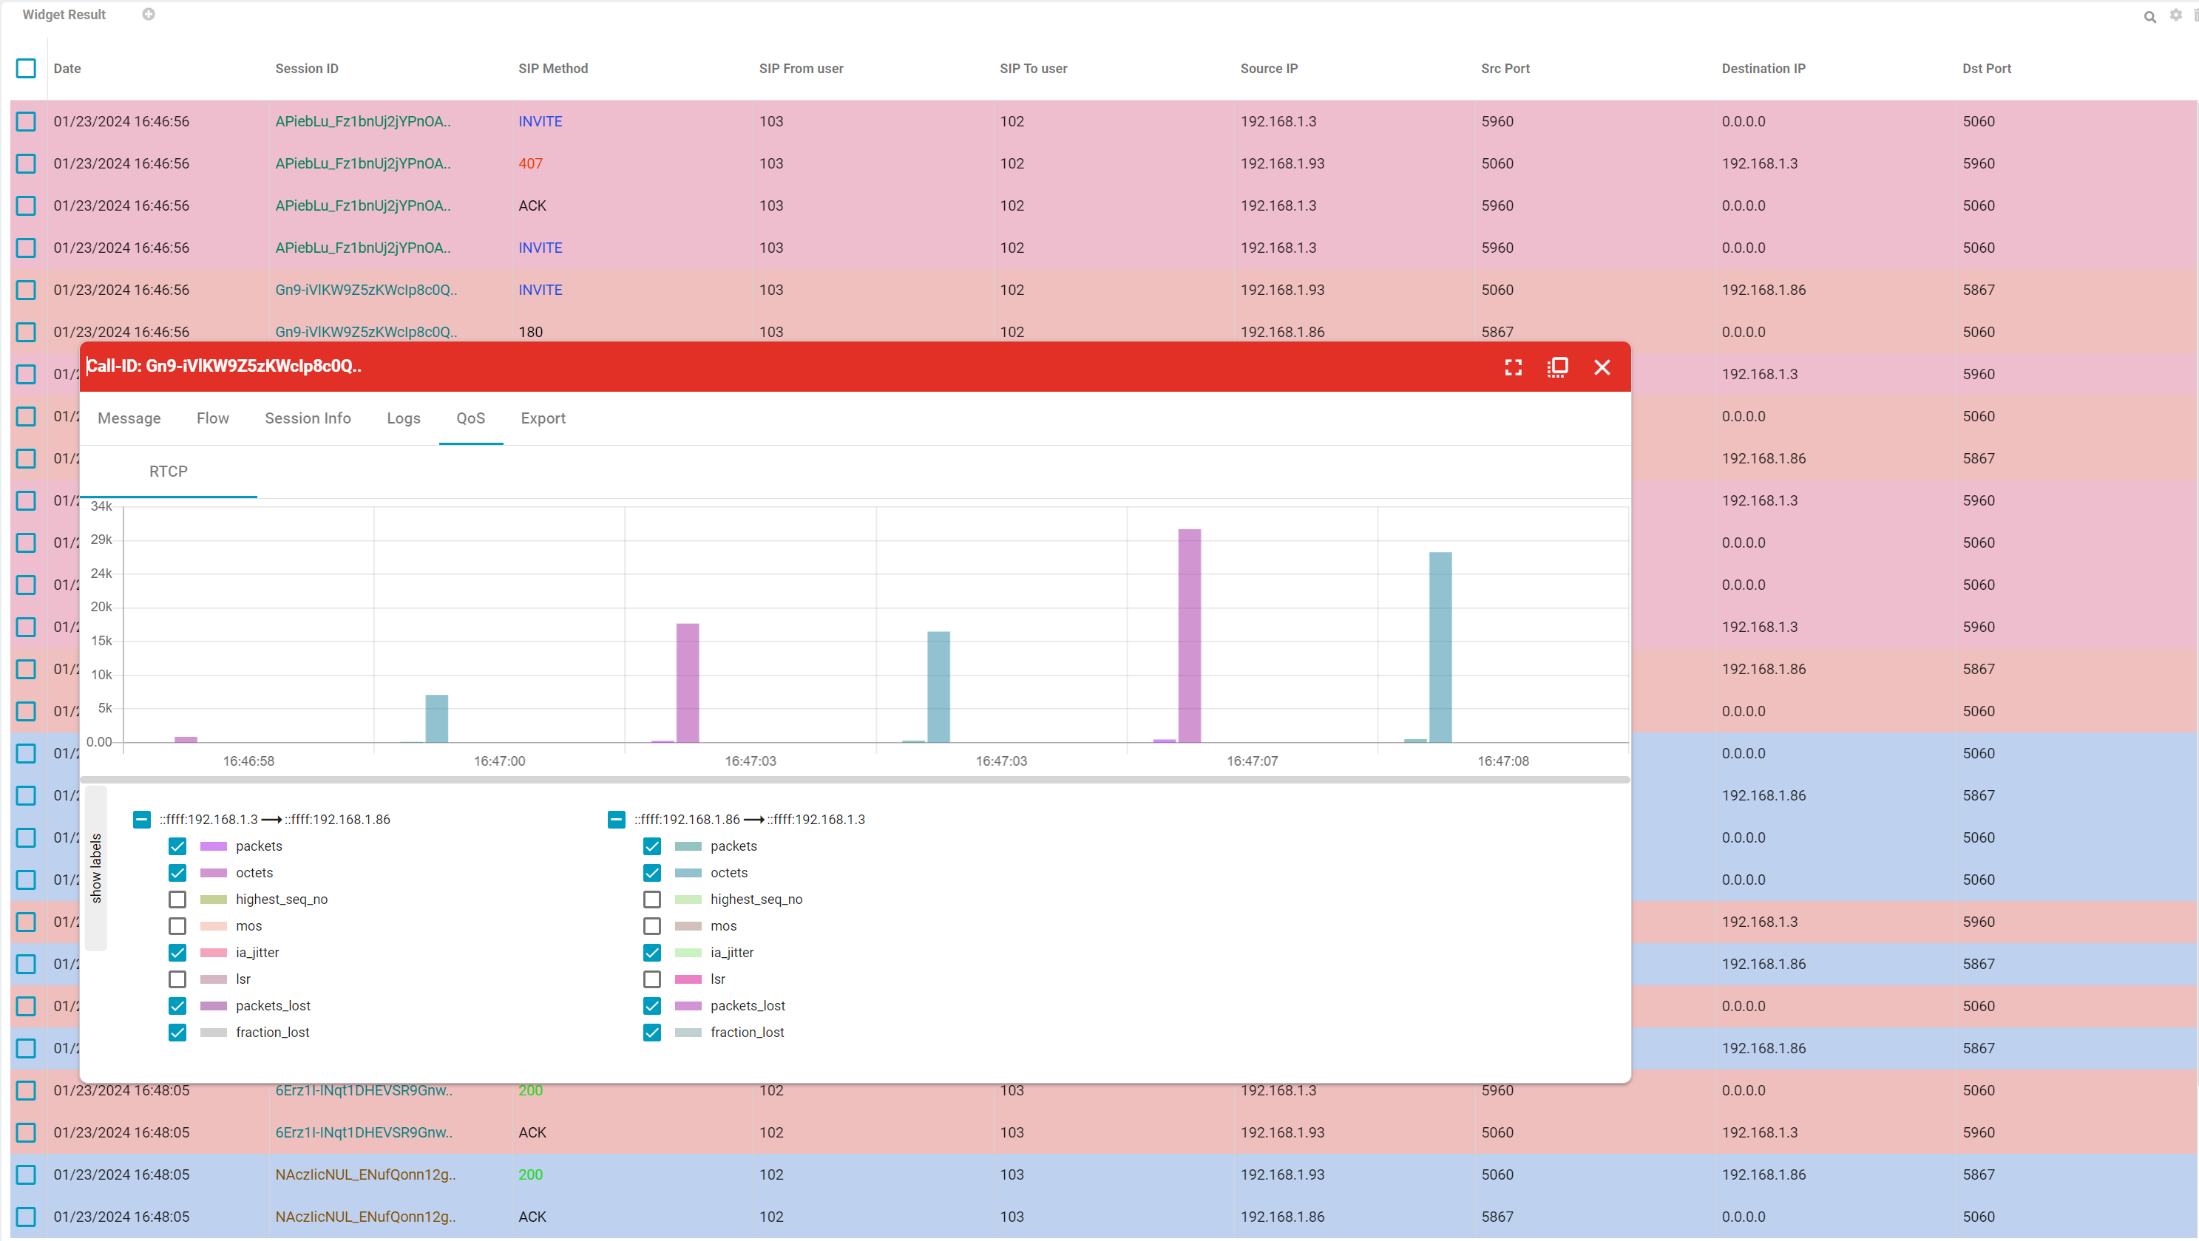This screenshot has height=1241, width=2199.
Task: Open the NAczlicNUL_ENufQonn12g session link
Action: click(365, 1174)
